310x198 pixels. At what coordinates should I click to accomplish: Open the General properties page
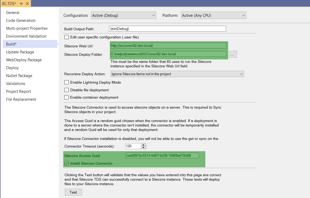point(13,12)
